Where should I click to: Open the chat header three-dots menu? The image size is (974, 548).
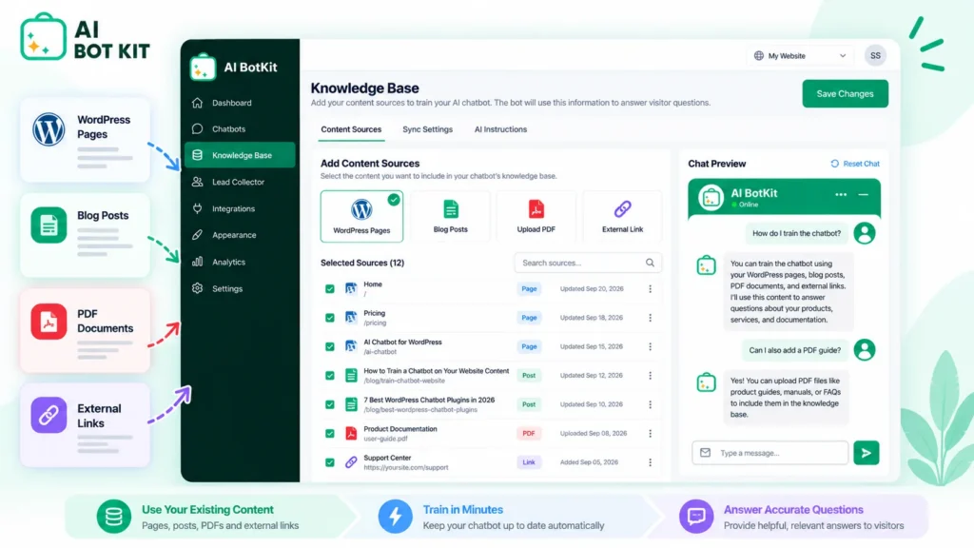pyautogui.click(x=841, y=194)
